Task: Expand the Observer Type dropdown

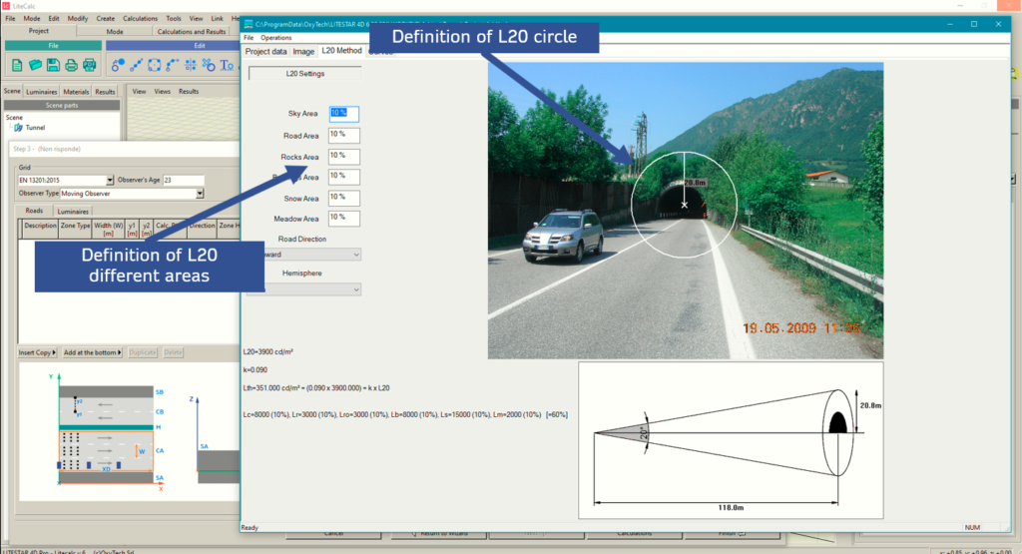Action: click(200, 193)
